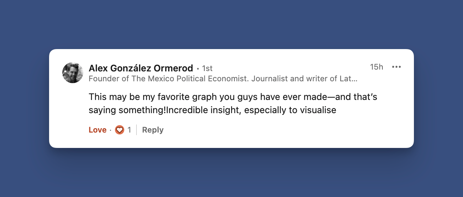Open Alex González Ormerod's profile name link

point(141,68)
